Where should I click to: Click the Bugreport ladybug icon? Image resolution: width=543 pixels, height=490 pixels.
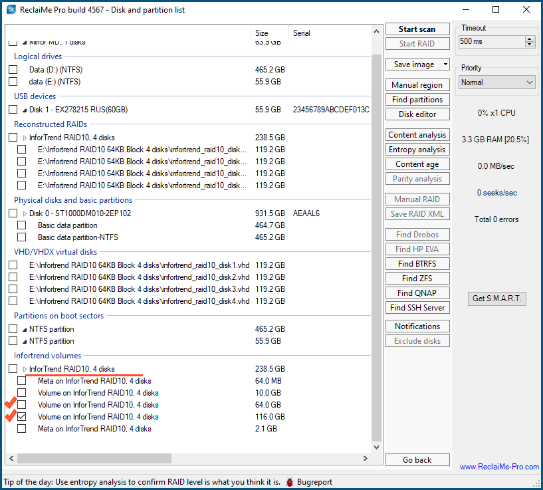coord(290,482)
